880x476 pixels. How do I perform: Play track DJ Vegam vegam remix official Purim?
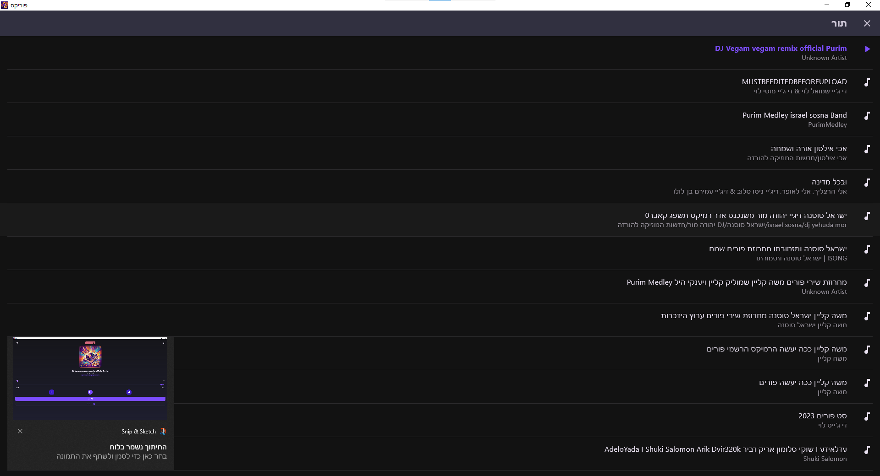(781, 49)
